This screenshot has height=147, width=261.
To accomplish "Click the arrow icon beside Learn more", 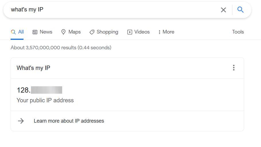I will 21,121.
